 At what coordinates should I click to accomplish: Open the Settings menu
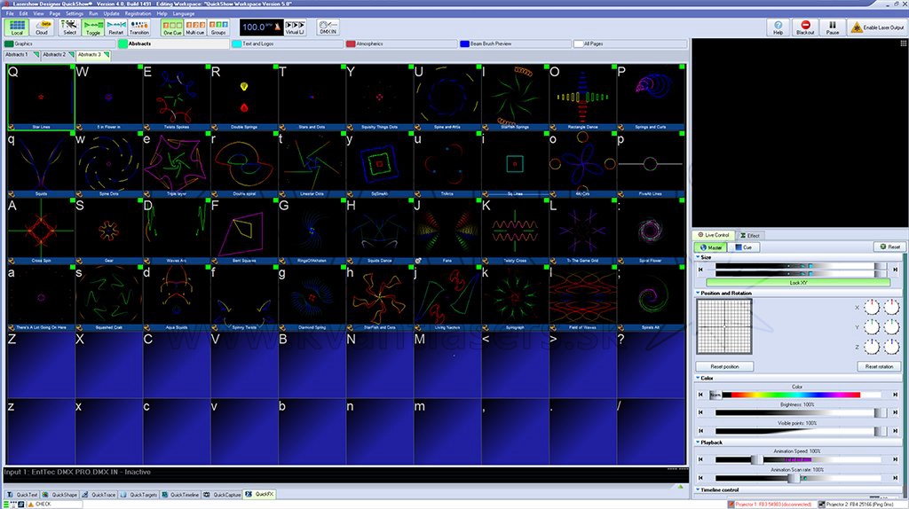(75, 13)
